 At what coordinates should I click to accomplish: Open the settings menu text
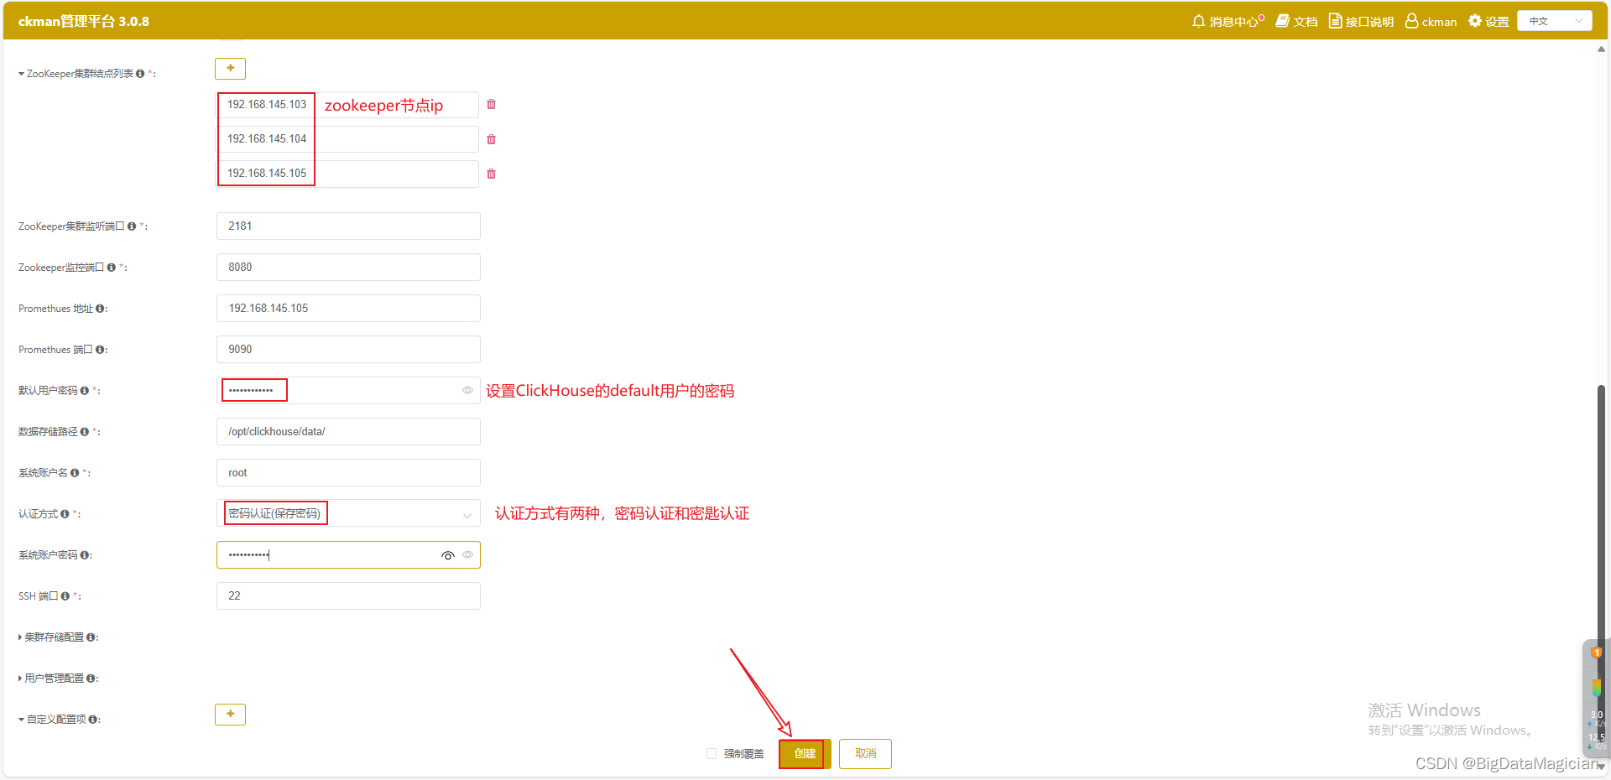coord(1497,22)
